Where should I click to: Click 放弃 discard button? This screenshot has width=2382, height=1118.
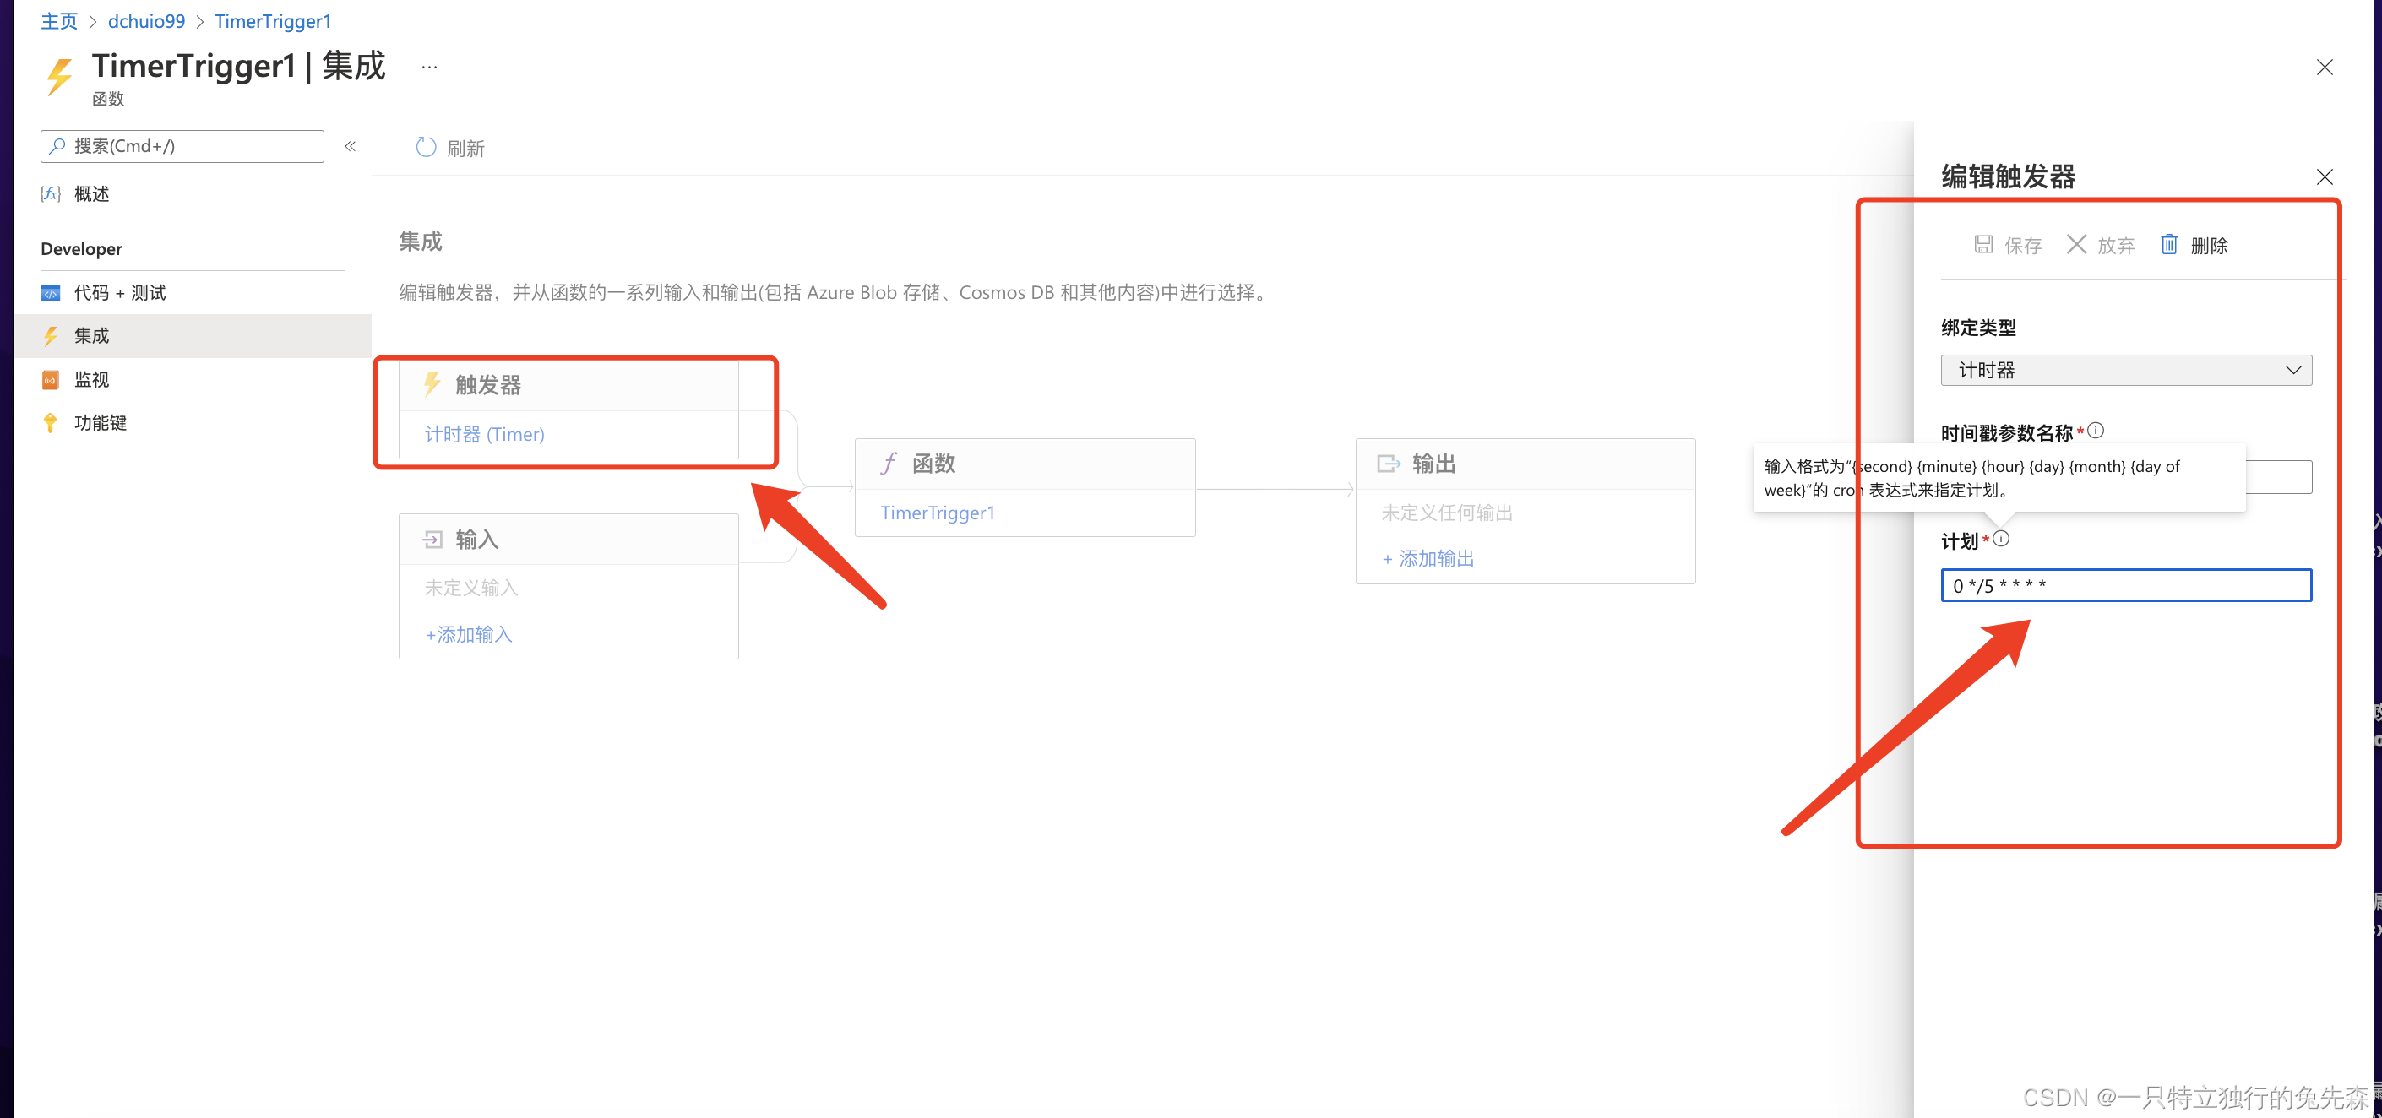tap(2101, 245)
